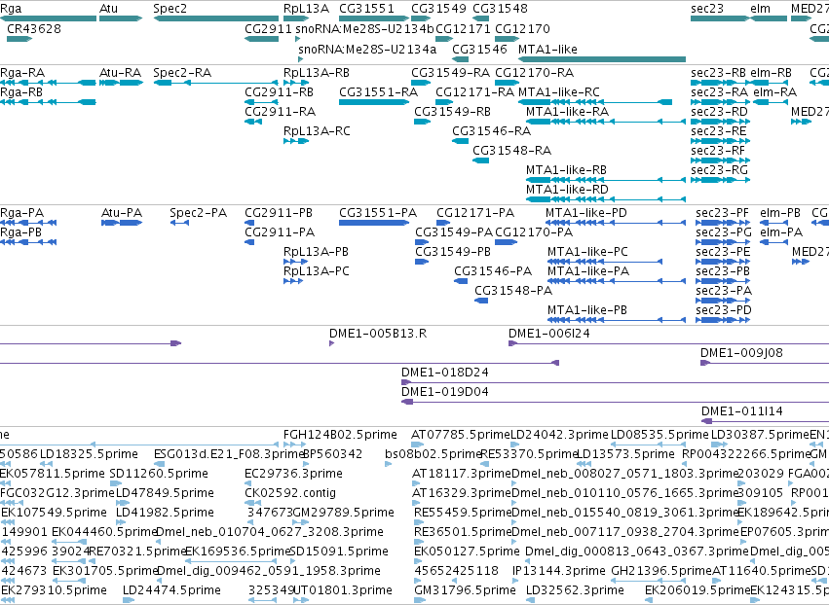Click the MTA1-like gene span bar
Viewport: 829px width, 605px height.
(602, 59)
